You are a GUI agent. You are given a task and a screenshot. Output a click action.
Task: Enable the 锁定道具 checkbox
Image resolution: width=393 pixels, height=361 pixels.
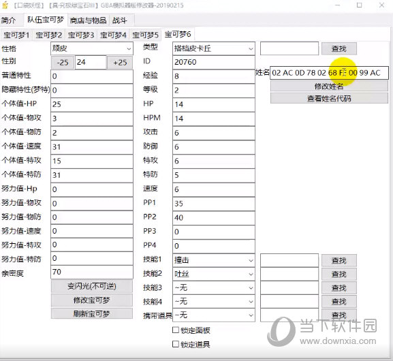click(x=176, y=344)
